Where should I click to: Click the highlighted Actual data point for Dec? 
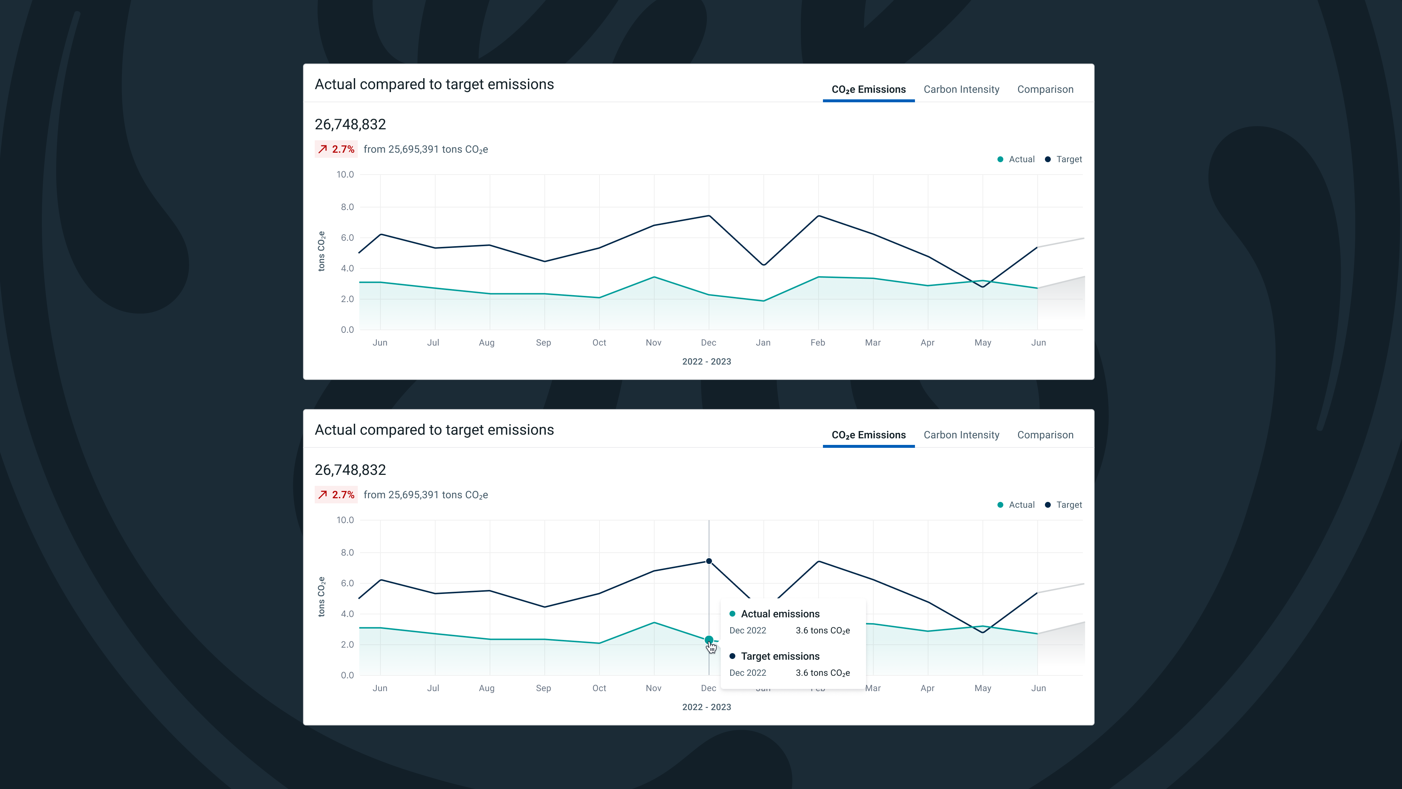(709, 640)
